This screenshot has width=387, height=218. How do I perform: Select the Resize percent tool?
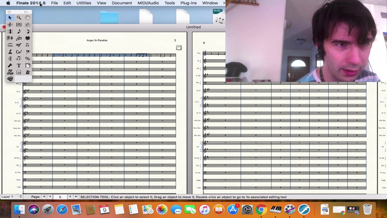[28, 58]
